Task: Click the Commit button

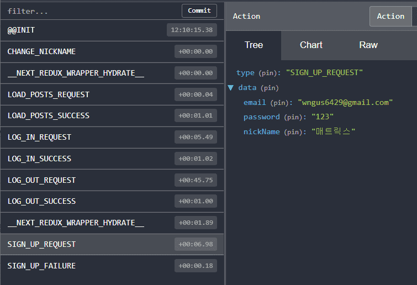Action: pos(199,10)
